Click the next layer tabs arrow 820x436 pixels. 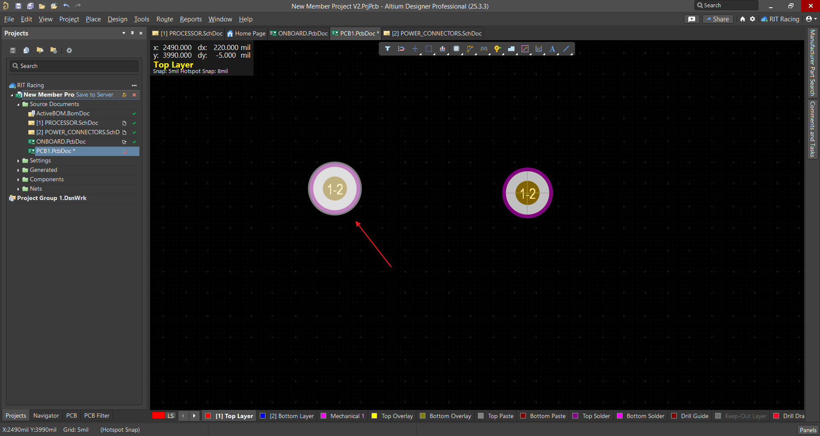pos(194,416)
